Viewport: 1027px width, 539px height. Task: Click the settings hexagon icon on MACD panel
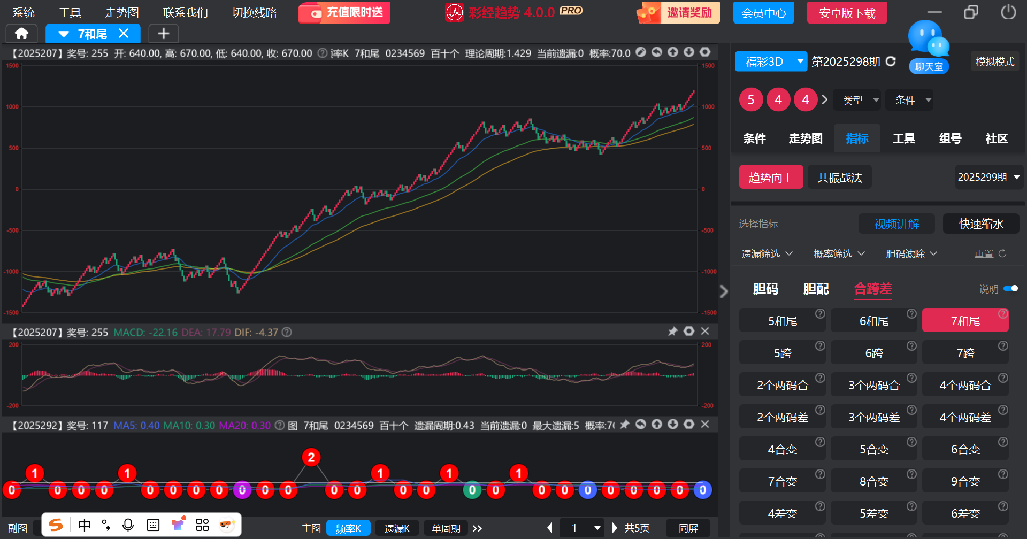689,332
